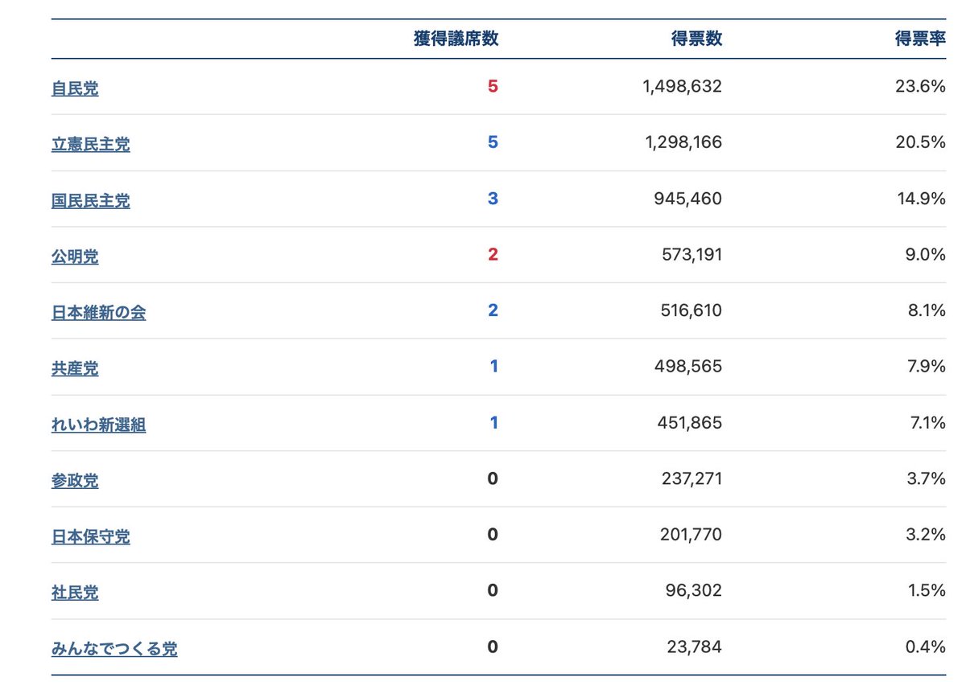Click the 得票率 column header

click(x=921, y=39)
